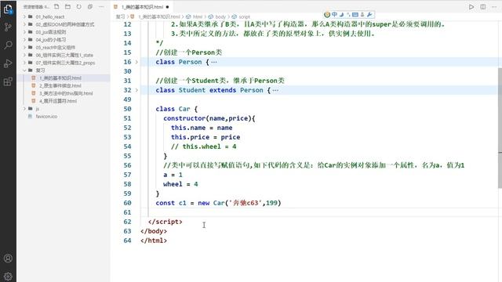502x282 pixels.
Task: Click 'a = 1' on line 57
Action: coord(173,175)
